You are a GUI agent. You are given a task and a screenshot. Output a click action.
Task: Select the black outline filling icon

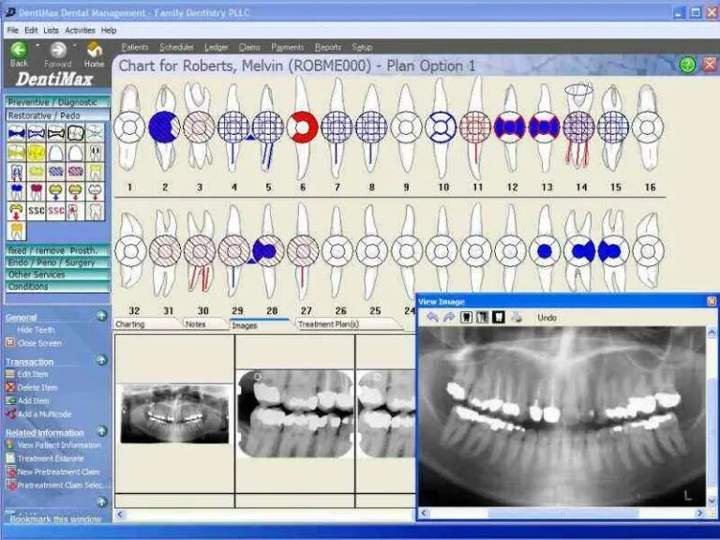coord(55,133)
